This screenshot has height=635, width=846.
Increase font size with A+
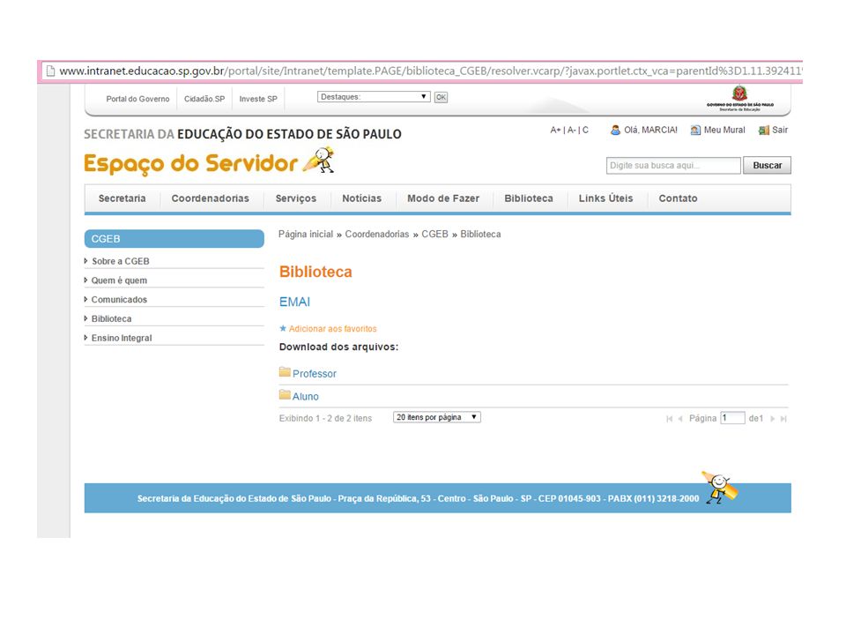click(555, 131)
